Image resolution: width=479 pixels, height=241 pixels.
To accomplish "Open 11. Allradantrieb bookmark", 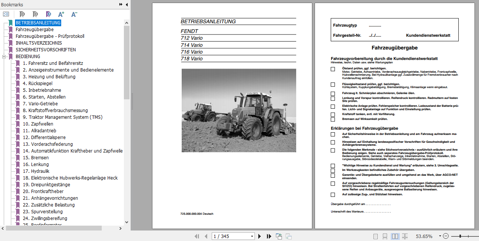I will click(x=39, y=131).
